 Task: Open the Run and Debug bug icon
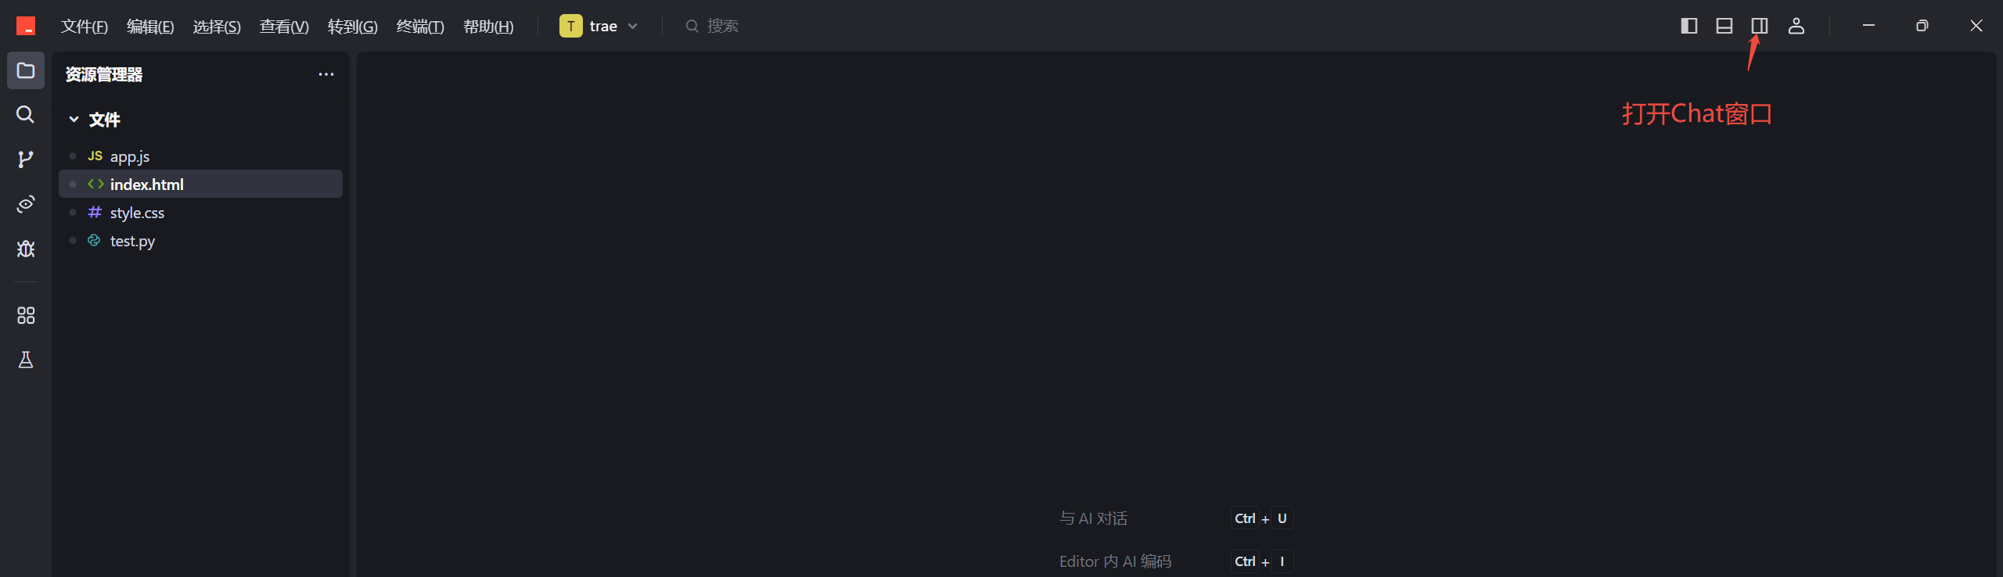pyautogui.click(x=26, y=249)
